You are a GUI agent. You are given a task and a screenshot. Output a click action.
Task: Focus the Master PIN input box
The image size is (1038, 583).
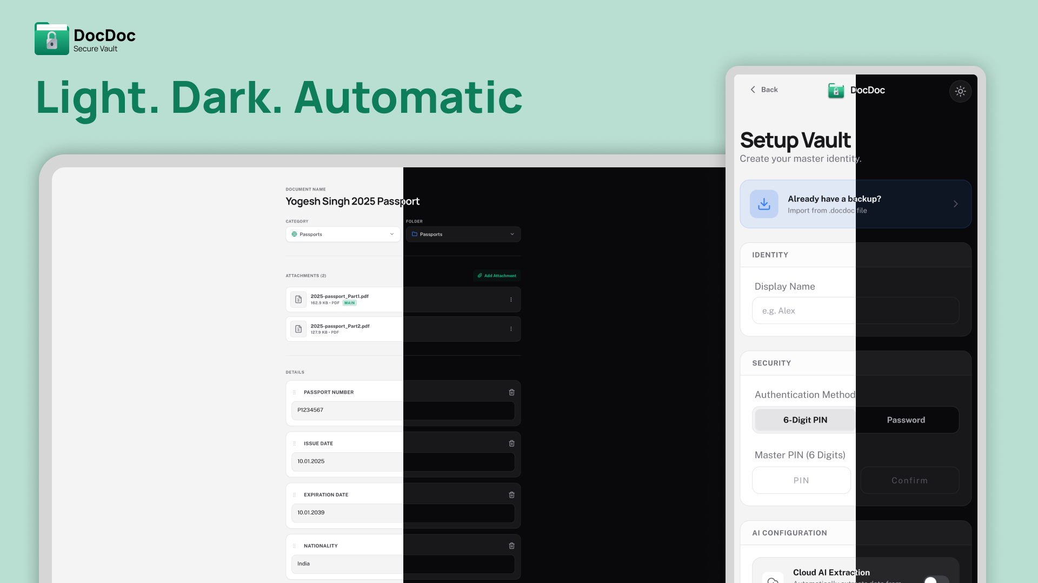[x=801, y=480]
